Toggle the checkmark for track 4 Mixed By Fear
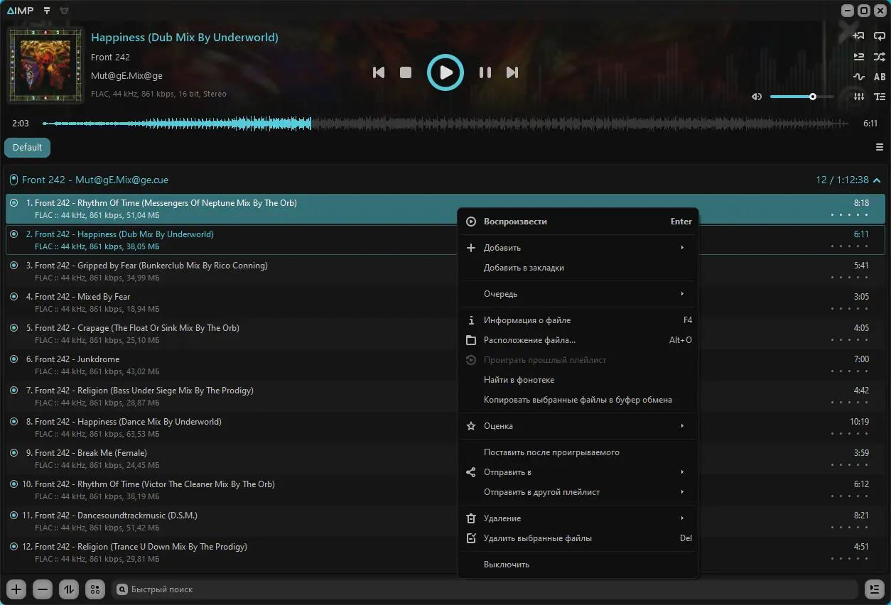This screenshot has width=891, height=605. pos(13,297)
